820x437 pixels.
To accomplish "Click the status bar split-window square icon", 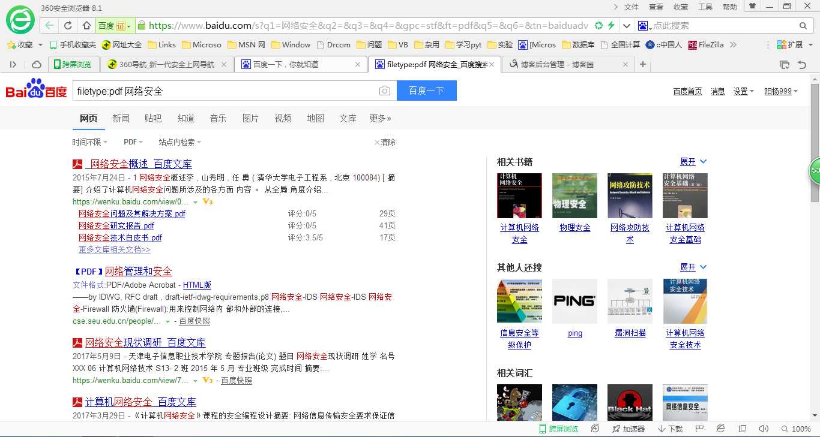I will (x=743, y=429).
